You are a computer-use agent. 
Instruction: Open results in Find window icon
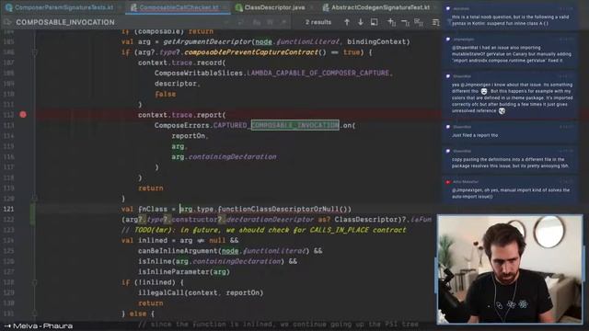pos(374,22)
